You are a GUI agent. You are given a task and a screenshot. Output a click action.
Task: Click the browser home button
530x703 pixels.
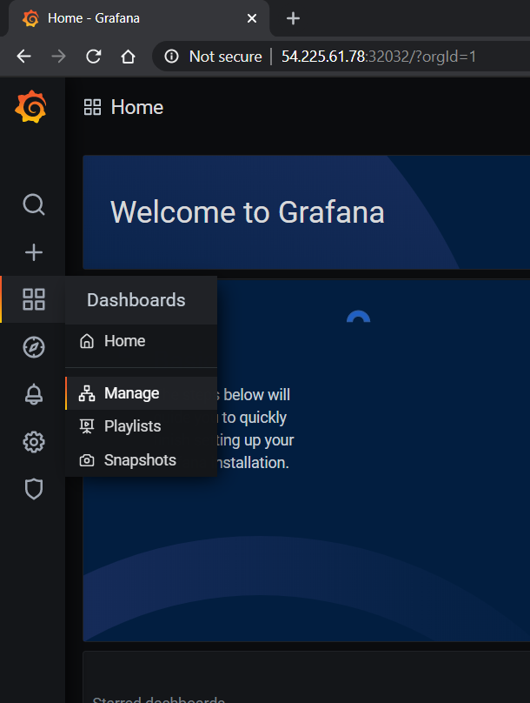[128, 57]
